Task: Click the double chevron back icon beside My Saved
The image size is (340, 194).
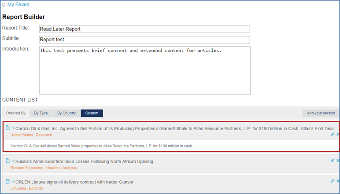Action: click(x=4, y=4)
